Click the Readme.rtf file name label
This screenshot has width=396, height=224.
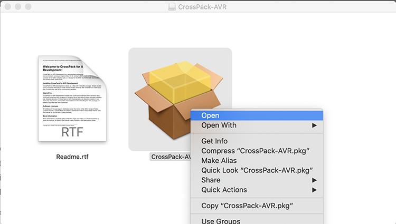(x=72, y=157)
